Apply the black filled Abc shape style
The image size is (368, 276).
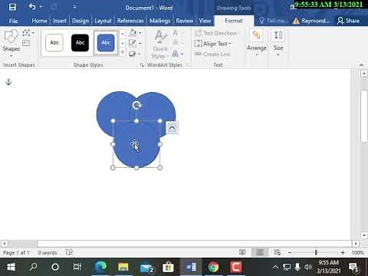point(80,42)
